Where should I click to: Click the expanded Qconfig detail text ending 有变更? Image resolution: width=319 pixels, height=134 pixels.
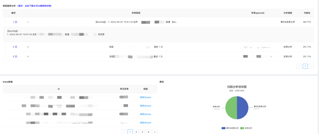pyautogui.click(x=56, y=33)
